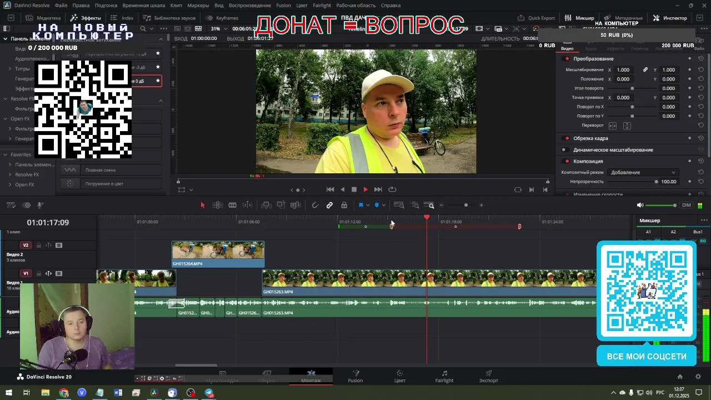Zoom in timeline with plus button

481,206
